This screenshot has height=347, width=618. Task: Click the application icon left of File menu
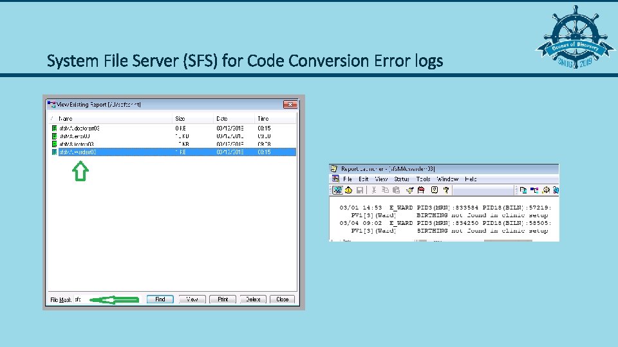[335, 179]
